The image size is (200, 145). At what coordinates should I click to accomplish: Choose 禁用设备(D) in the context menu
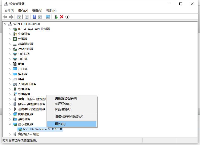(x=63, y=104)
